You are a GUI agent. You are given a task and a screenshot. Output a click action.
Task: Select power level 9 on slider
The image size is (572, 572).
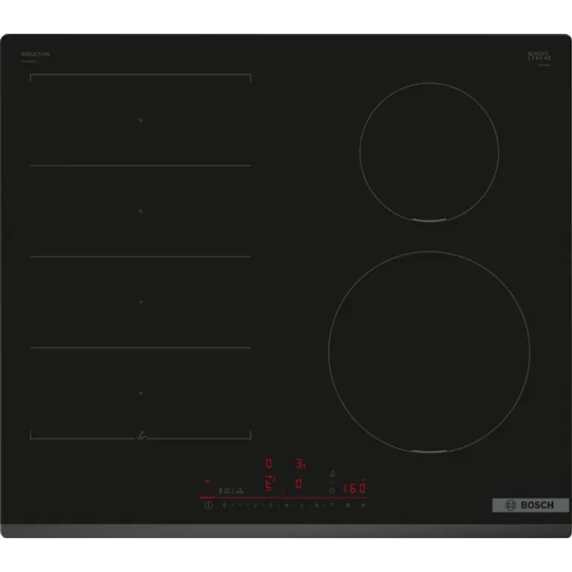point(363,505)
